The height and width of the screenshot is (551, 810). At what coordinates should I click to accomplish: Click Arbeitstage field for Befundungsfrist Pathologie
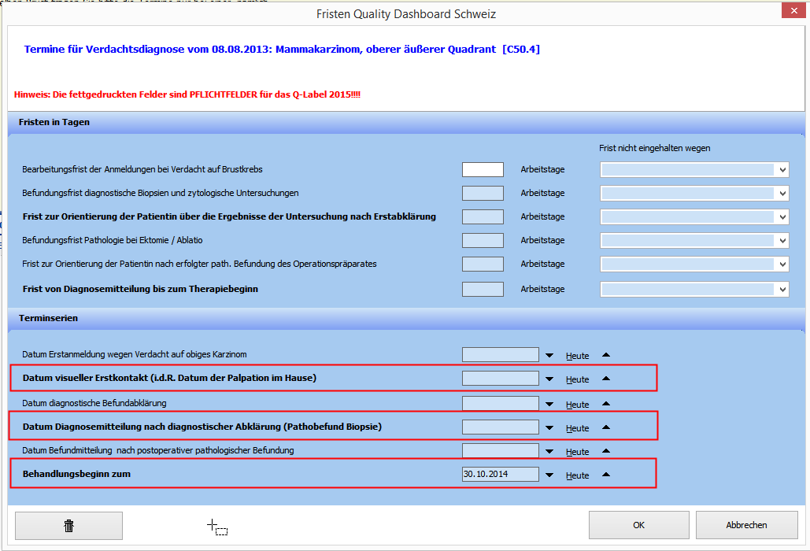pos(483,240)
